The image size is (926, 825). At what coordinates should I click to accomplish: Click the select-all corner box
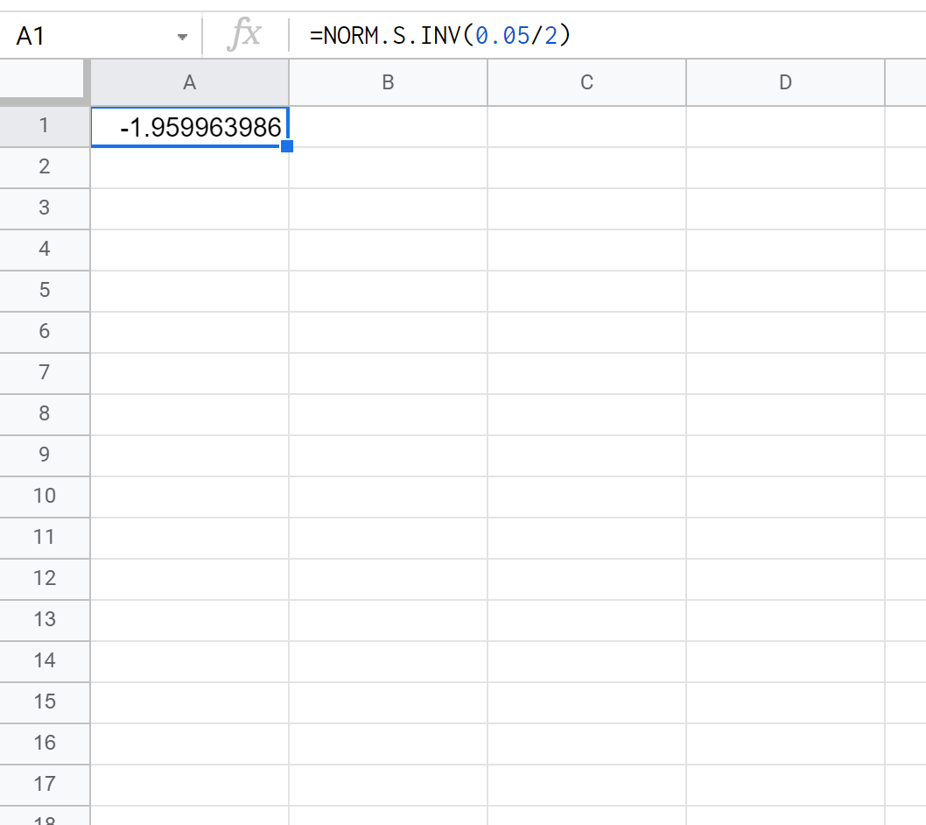coord(44,82)
